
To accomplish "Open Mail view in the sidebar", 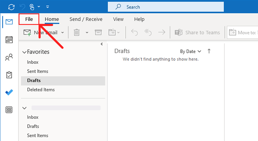I will [9, 22].
